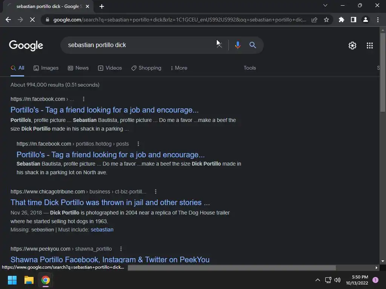Open taskbar clock and date
Image resolution: width=386 pixels, height=289 pixels.
pyautogui.click(x=357, y=280)
